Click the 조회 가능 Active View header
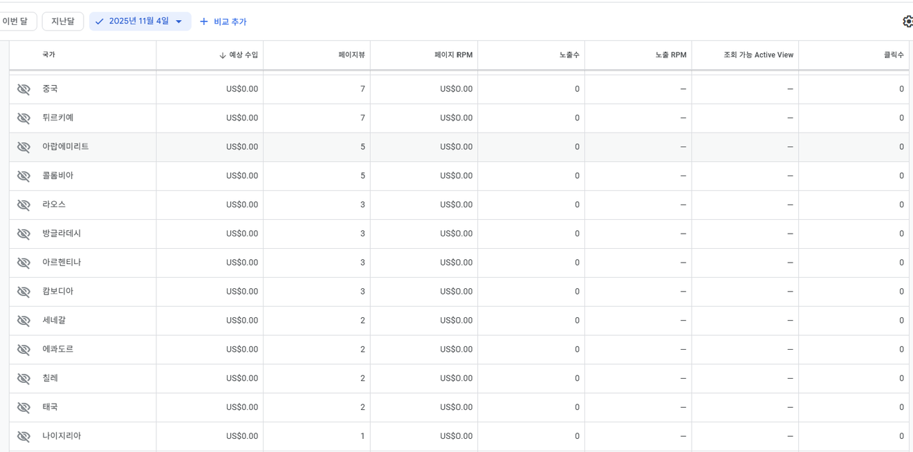 [758, 55]
